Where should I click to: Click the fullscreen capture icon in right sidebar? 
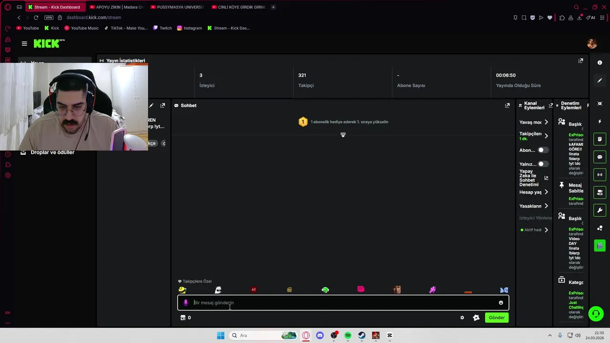click(x=600, y=104)
